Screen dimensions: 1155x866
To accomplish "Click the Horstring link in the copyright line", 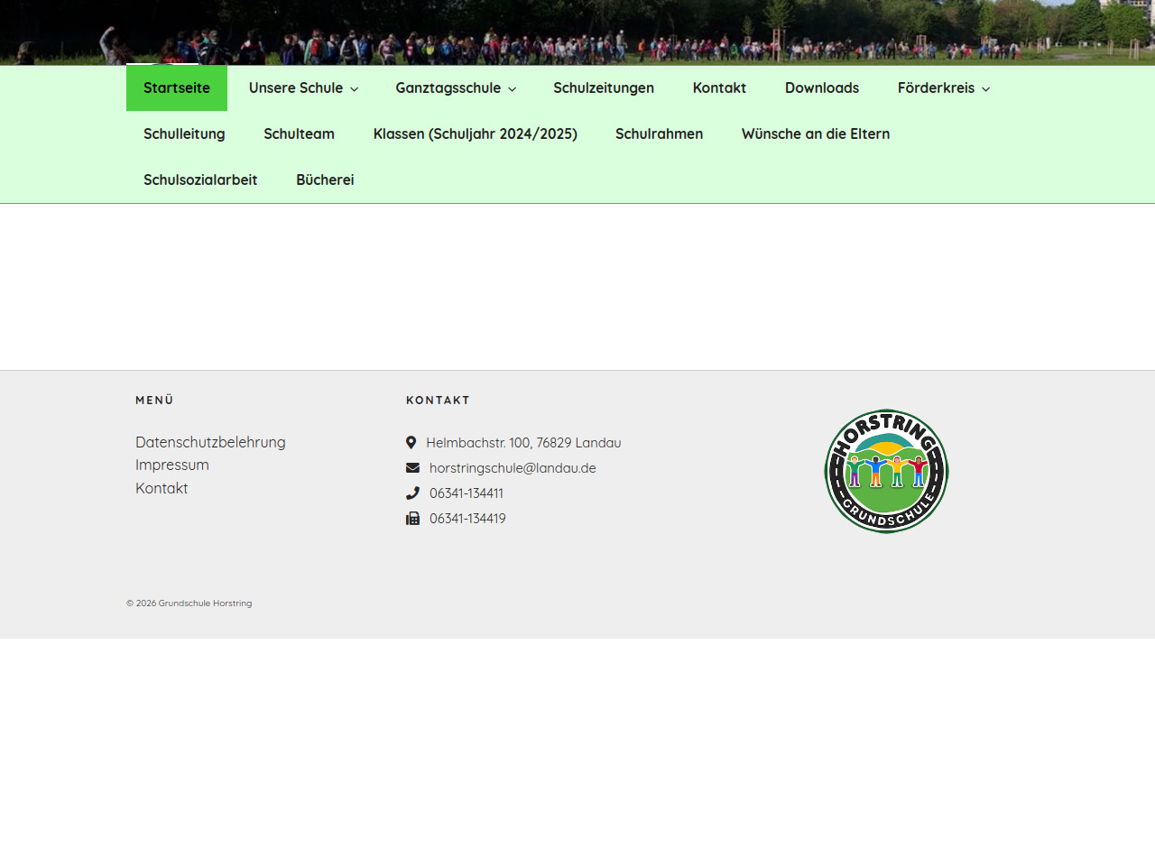I will click(x=232, y=603).
